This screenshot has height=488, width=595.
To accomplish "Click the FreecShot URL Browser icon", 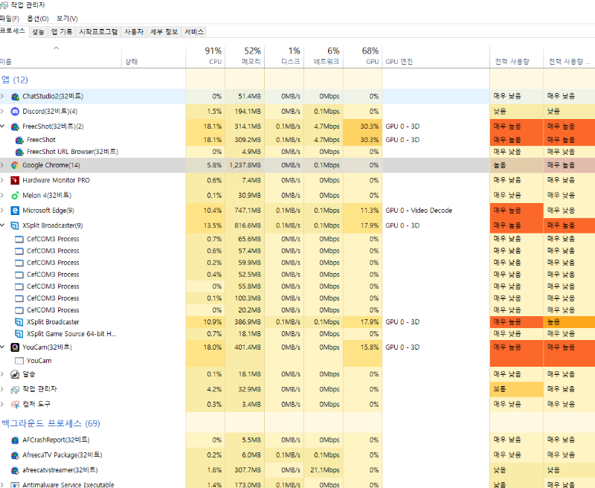I will [19, 152].
